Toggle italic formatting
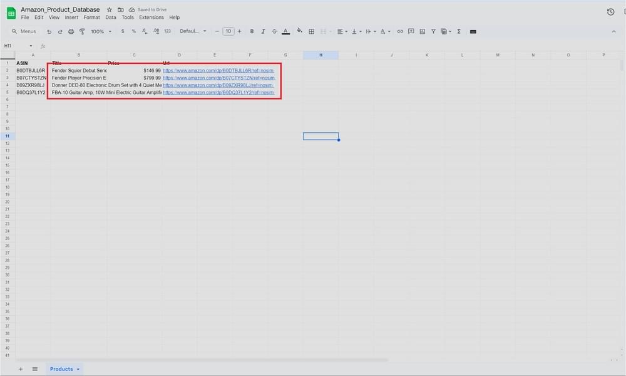626x376 pixels. pos(263,31)
